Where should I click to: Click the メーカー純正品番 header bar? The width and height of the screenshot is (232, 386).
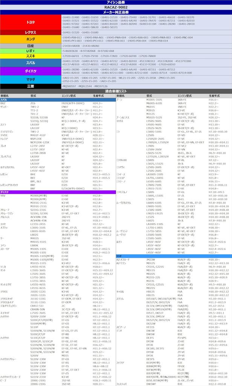pyautogui.click(x=116, y=12)
